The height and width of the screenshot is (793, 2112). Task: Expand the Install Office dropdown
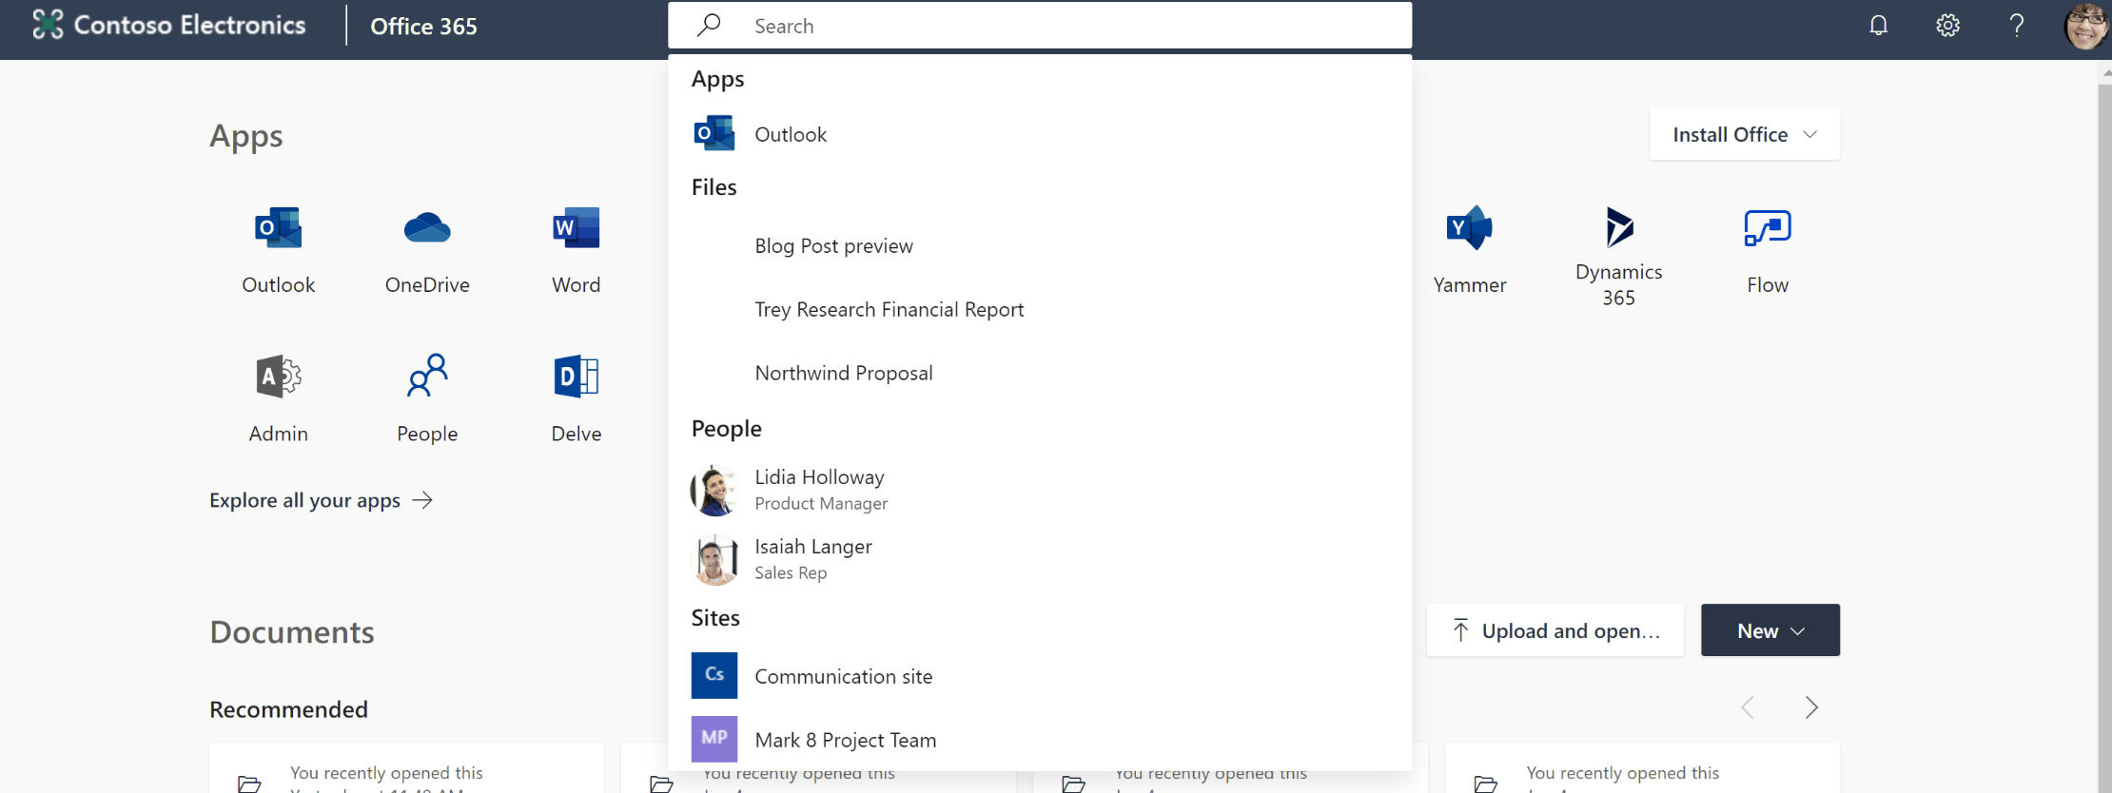coord(1745,134)
